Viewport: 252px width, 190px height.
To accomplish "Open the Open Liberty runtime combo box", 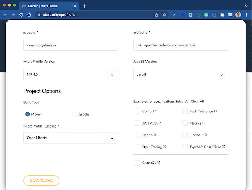I will (71, 138).
